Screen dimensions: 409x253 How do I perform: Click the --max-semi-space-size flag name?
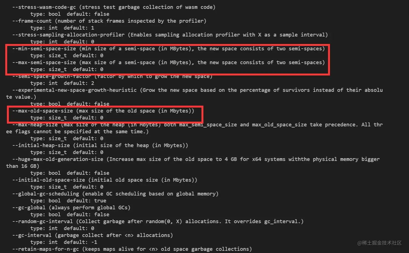[x=44, y=62]
